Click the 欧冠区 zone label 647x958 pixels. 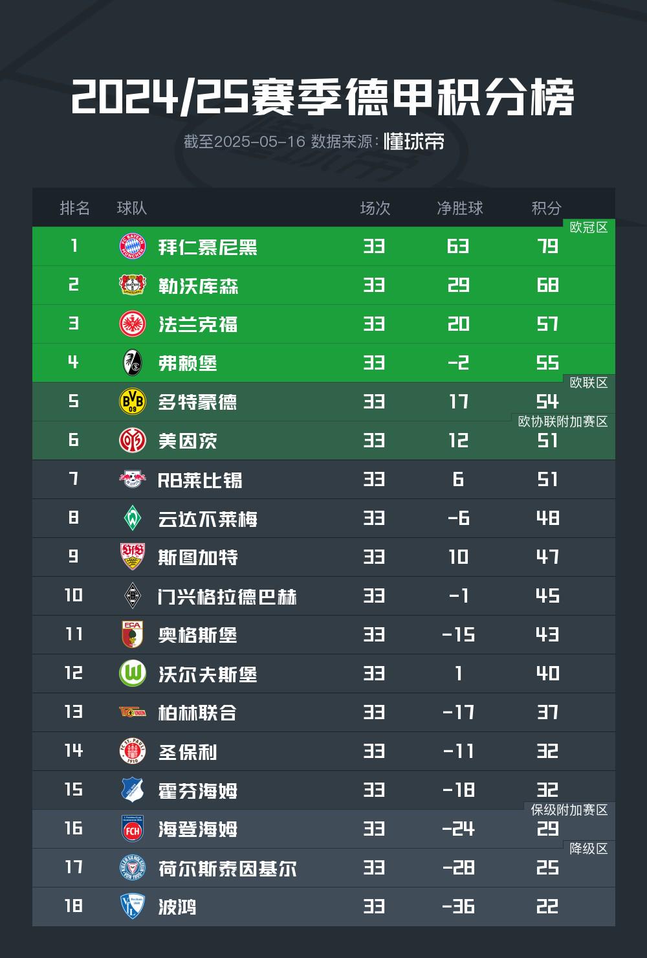tap(588, 227)
